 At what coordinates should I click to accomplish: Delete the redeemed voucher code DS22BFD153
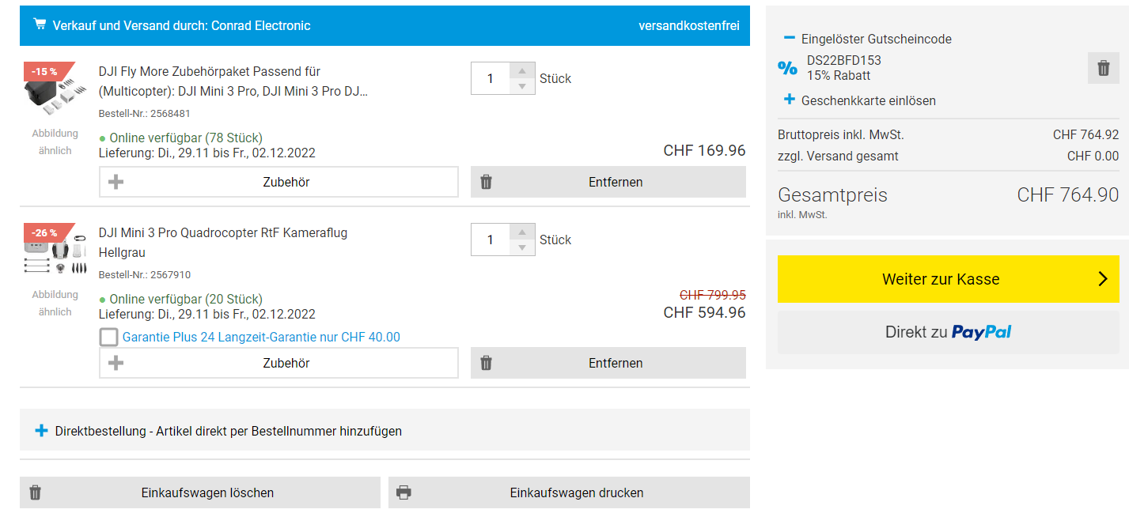(x=1103, y=69)
